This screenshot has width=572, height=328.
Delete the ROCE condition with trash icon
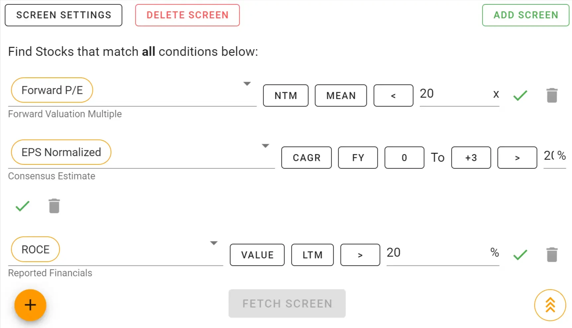[x=552, y=255]
